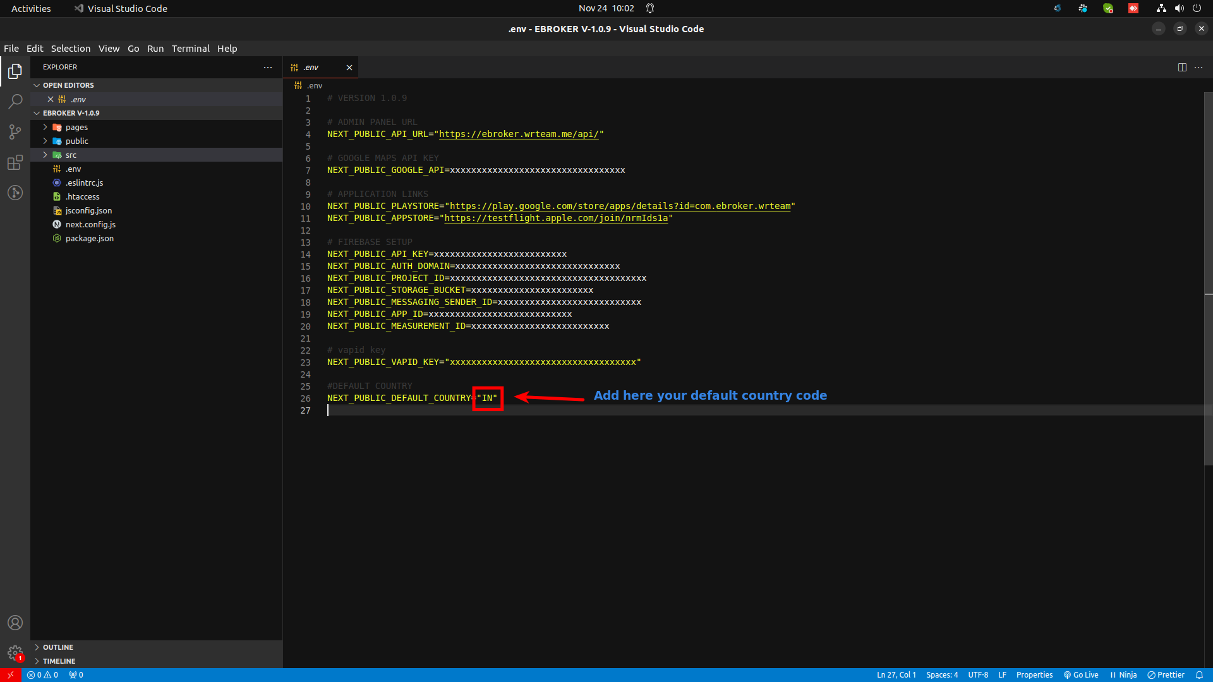Click Go Live in status bar

click(x=1081, y=675)
